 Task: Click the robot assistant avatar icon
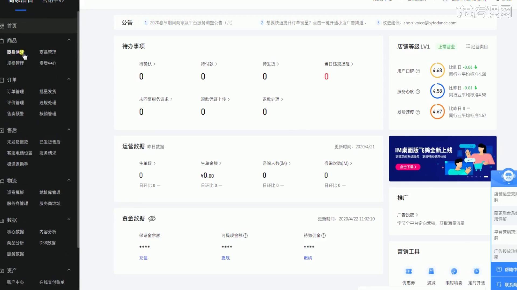(x=508, y=176)
